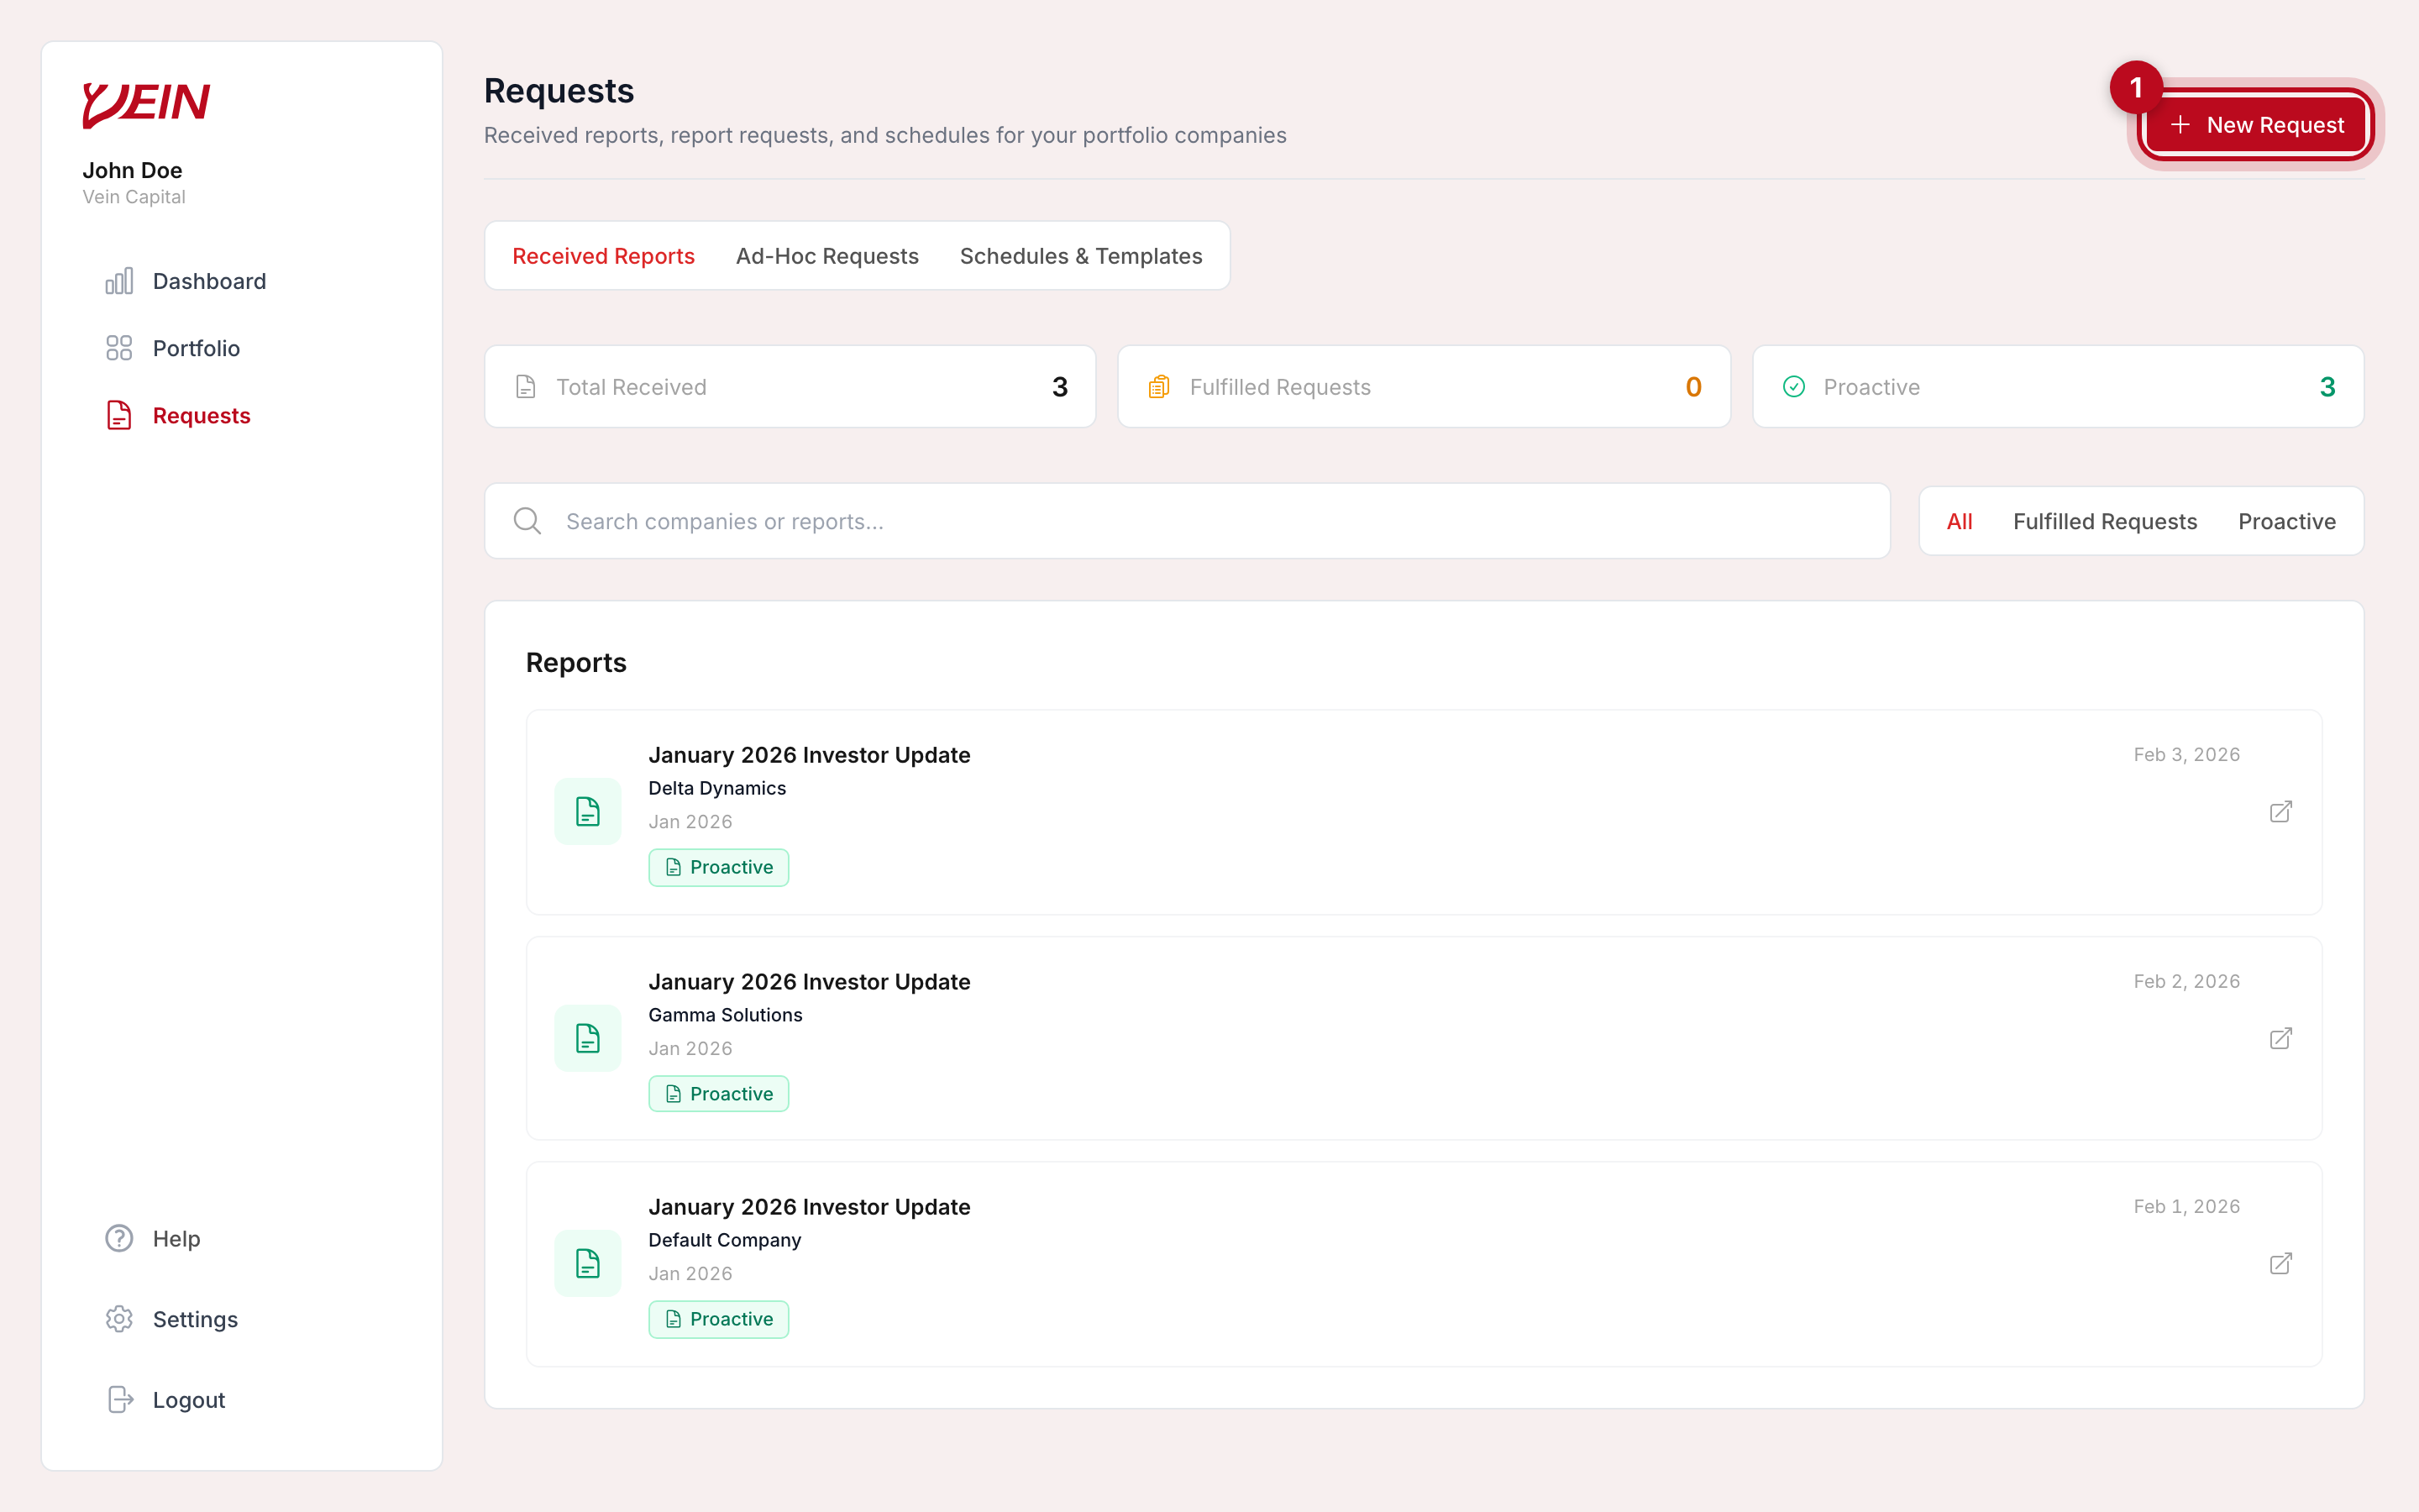2419x1512 pixels.
Task: Switch to the Received Reports tab
Action: (603, 256)
